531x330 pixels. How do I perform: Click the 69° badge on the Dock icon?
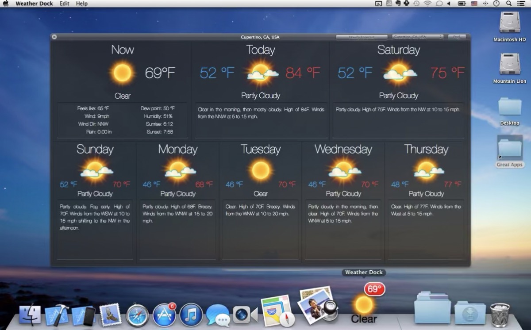point(374,289)
